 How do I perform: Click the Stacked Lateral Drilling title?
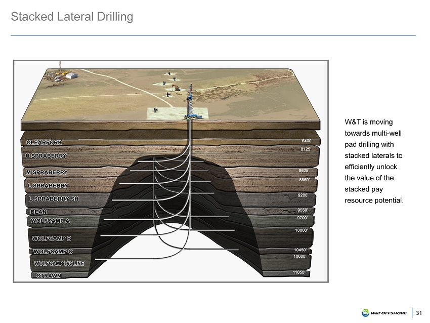[x=72, y=17]
